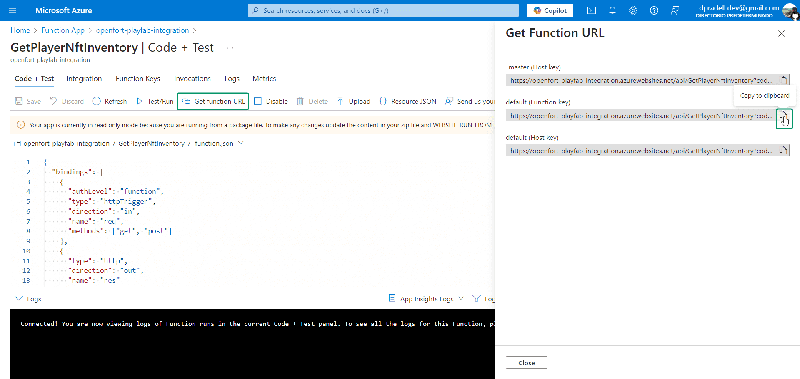The height and width of the screenshot is (379, 800).
Task: Refresh the function code view
Action: point(109,101)
